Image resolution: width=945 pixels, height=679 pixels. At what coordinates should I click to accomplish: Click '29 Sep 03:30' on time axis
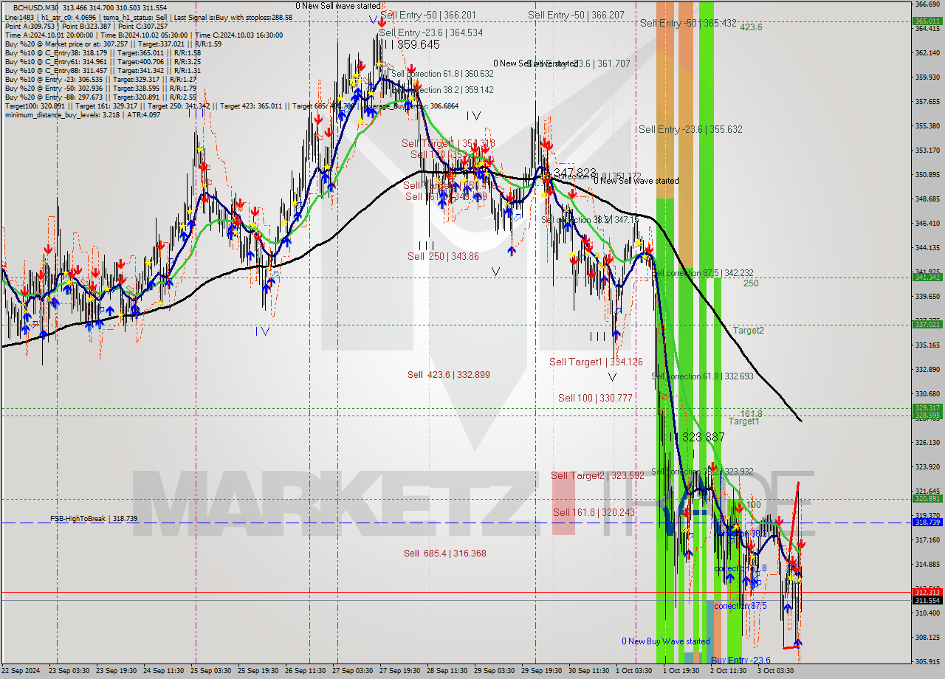point(494,671)
